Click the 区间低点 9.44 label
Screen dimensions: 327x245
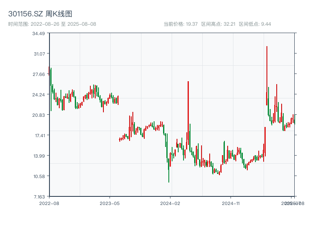point(255,24)
